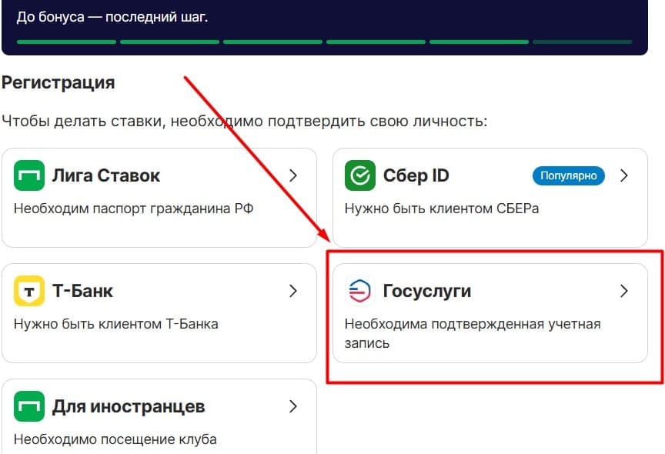Click the third progress bar segment

tap(272, 42)
